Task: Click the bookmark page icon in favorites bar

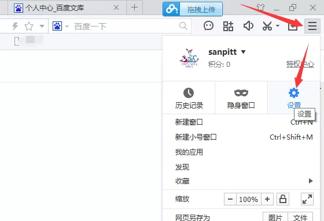Action: [17, 41]
